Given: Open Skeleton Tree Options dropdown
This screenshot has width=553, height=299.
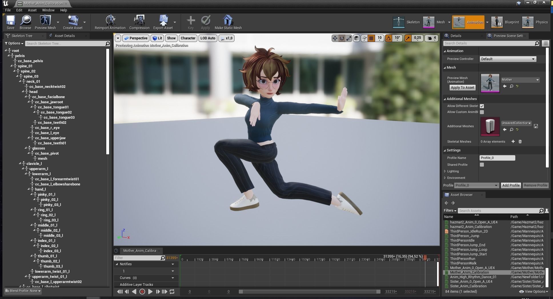Looking at the screenshot, I should pos(14,43).
